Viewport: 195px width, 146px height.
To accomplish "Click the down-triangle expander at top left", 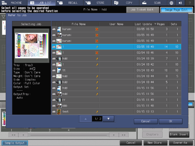I will [x=3, y=17].
